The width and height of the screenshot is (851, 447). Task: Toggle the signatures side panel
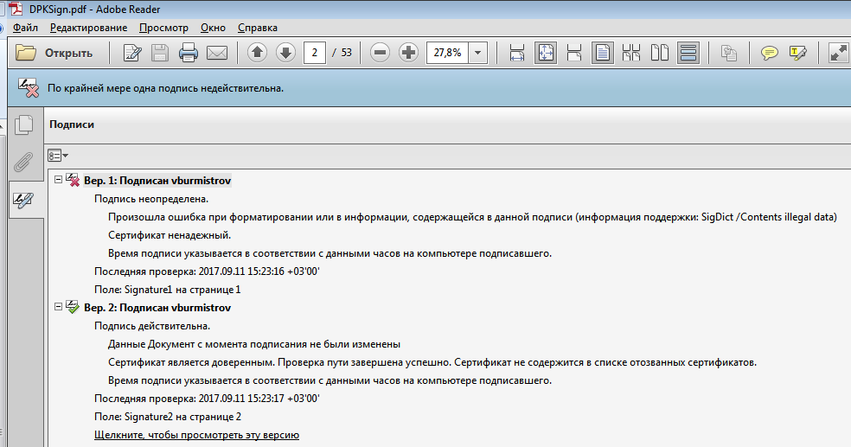23,200
